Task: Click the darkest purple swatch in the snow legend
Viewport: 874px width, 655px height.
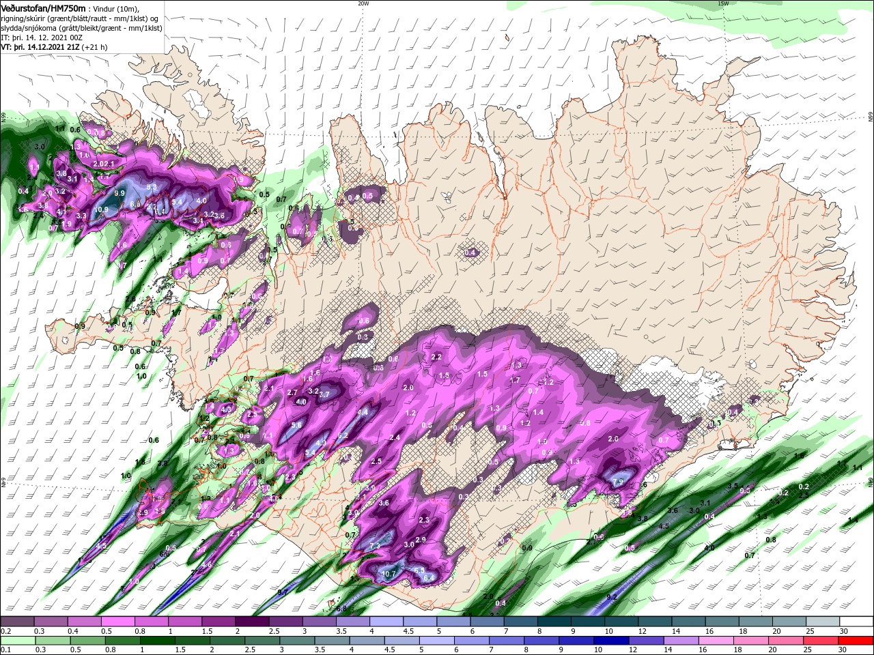Action: pyautogui.click(x=253, y=622)
